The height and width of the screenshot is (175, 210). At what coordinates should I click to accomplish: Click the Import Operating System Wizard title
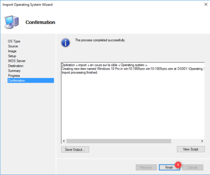coord(27,4)
